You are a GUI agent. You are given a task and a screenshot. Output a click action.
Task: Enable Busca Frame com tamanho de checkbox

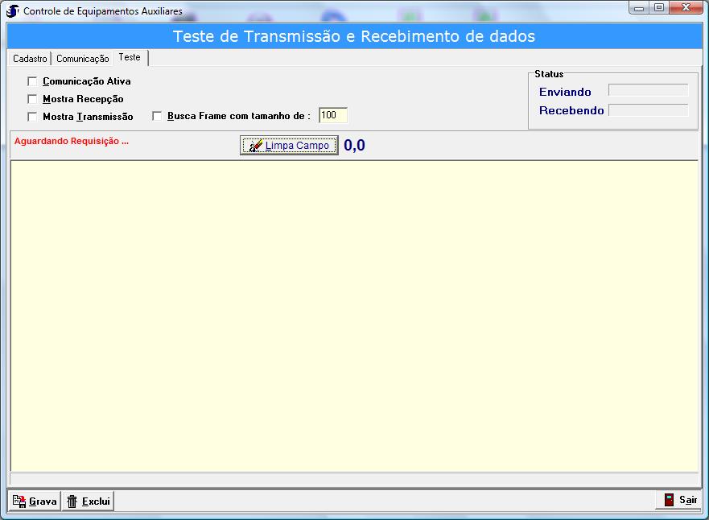click(158, 116)
